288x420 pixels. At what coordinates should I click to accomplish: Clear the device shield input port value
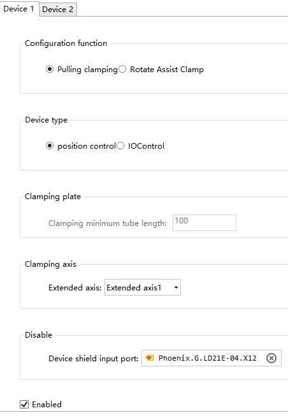[x=271, y=358]
